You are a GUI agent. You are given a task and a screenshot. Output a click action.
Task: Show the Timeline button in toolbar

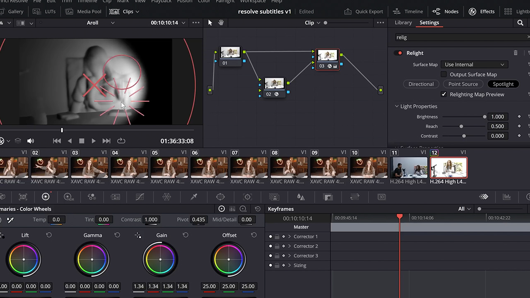(408, 12)
